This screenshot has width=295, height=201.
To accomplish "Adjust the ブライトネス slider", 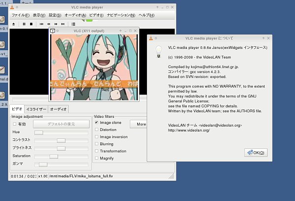I will pyautogui.click(x=61, y=148).
